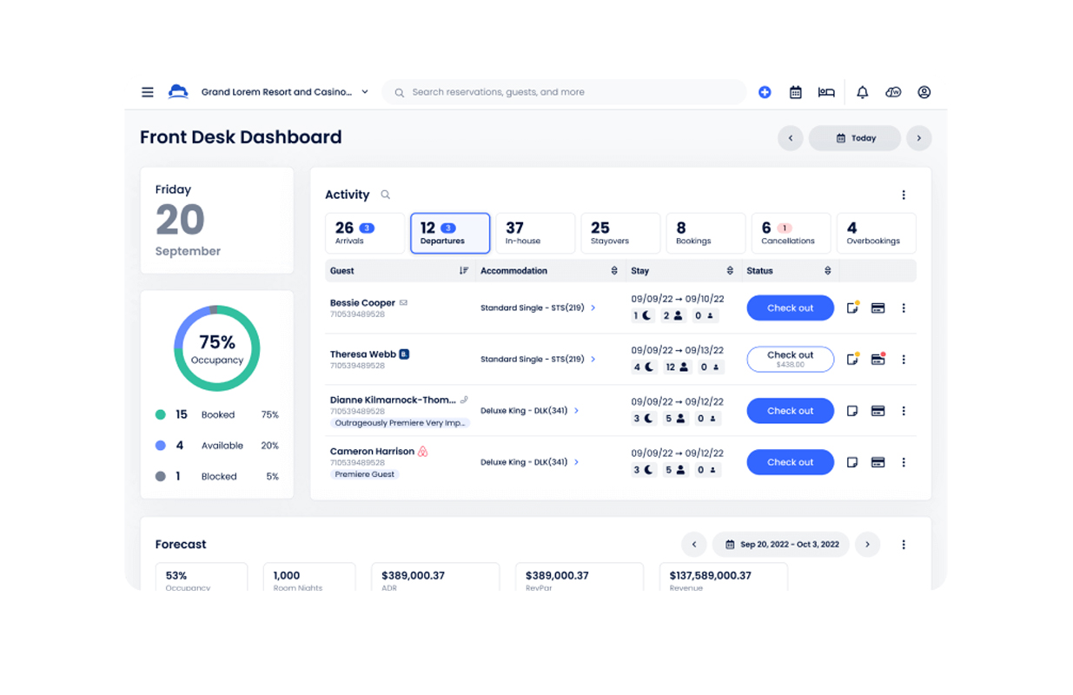Open the user profile account icon
Viewport: 1073px width, 695px height.
click(x=924, y=92)
